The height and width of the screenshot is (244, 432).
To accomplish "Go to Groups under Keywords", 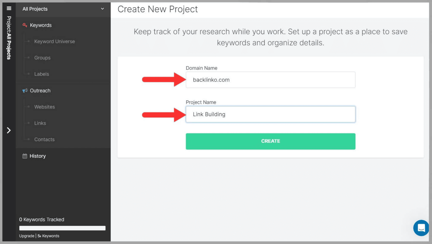I will point(42,58).
